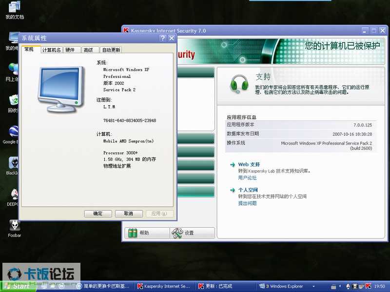Click the tools icon beside 设置

[177, 233]
